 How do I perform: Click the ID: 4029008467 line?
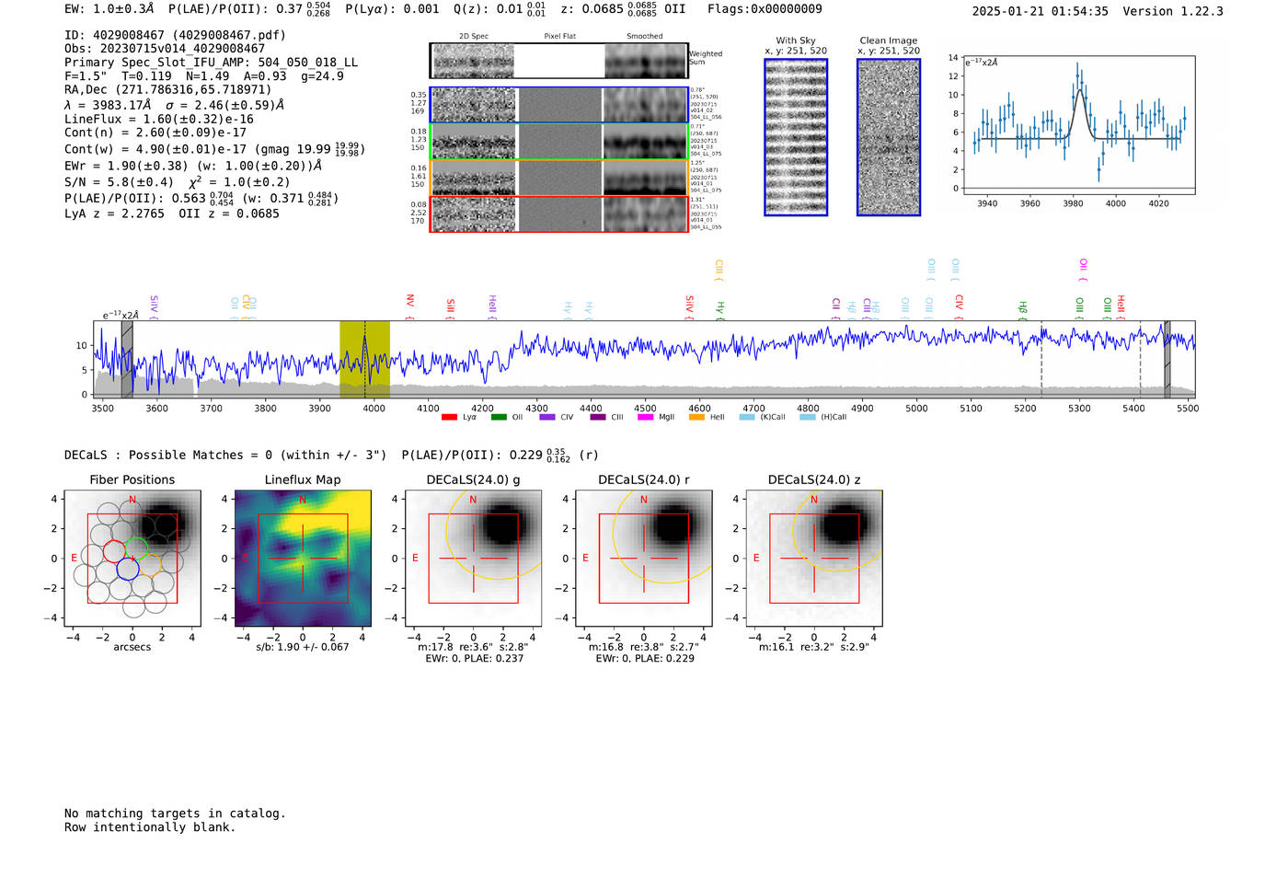175,35
